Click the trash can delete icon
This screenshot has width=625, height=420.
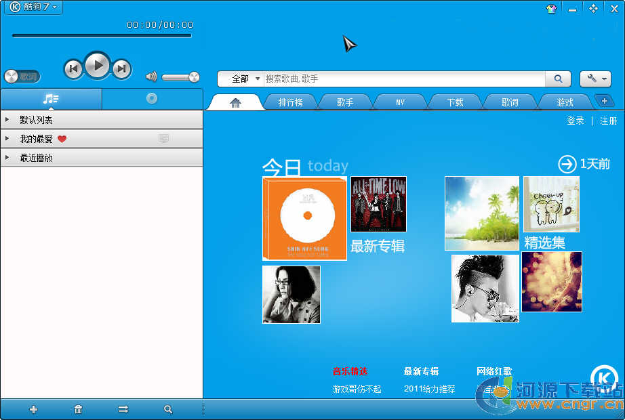pyautogui.click(x=78, y=409)
